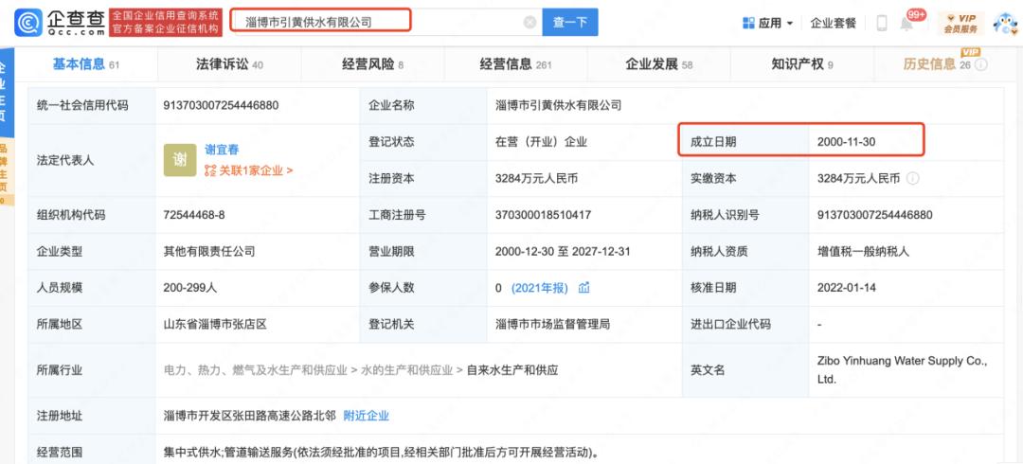
Task: Select the English name Zibo Yinhuang Water Supply
Action: tap(903, 369)
